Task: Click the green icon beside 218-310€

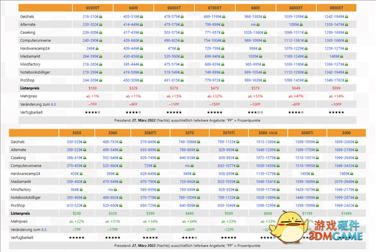Action: click(x=101, y=16)
